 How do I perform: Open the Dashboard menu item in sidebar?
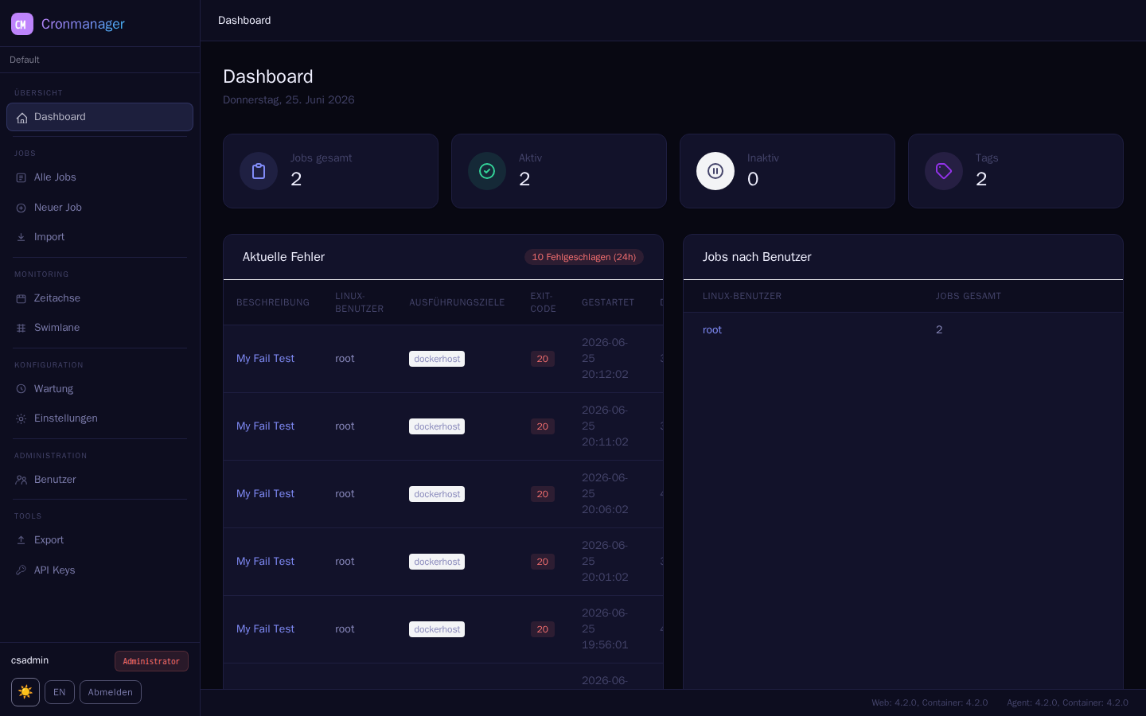point(99,117)
